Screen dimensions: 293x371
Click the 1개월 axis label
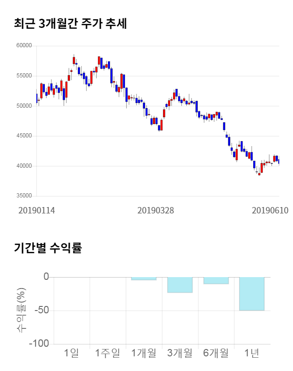[144, 353]
